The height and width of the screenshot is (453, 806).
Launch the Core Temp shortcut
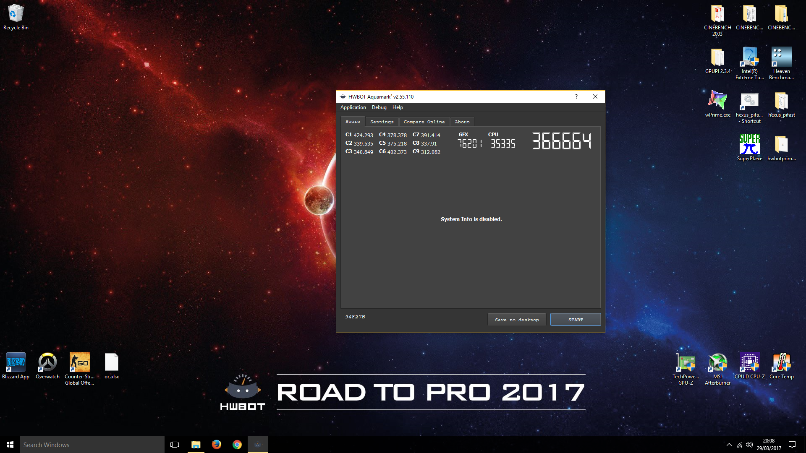click(781, 366)
